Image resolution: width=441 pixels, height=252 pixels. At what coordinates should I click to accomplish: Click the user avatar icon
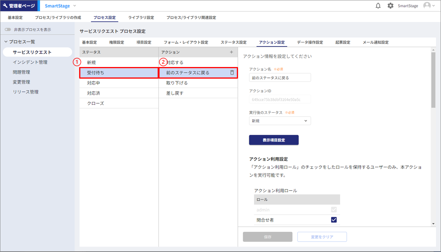(427, 6)
